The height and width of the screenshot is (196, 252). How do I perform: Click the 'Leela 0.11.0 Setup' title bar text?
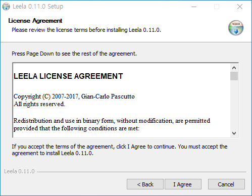[38, 7]
